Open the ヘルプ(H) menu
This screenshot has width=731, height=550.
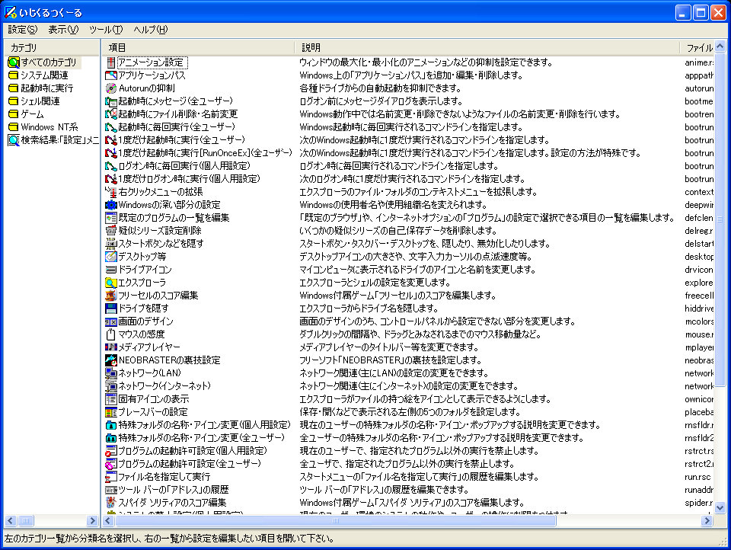pos(150,30)
